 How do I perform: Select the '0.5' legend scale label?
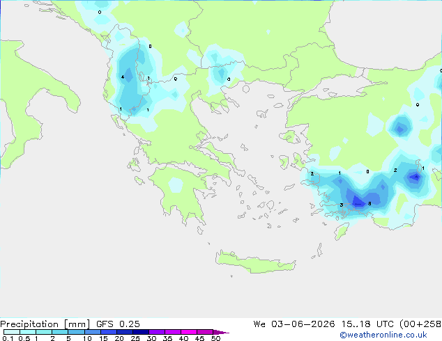pos(24,338)
